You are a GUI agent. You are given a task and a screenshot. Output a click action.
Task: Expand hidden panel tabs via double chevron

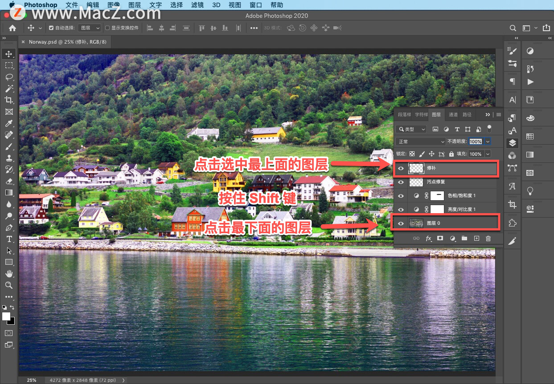(x=488, y=115)
